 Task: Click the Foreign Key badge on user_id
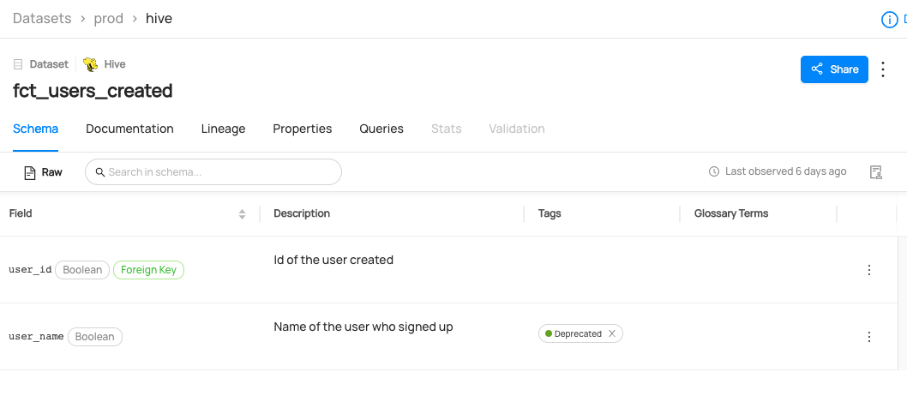click(x=148, y=270)
